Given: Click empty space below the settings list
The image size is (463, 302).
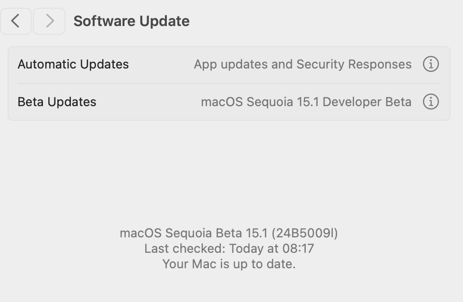Looking at the screenshot, I should point(229,169).
